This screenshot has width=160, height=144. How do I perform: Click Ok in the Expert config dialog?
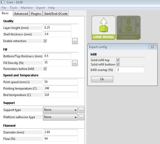click(102, 79)
